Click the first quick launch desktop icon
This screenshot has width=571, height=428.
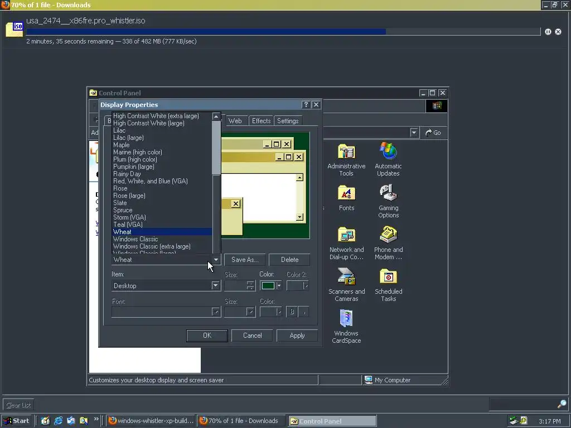45,421
